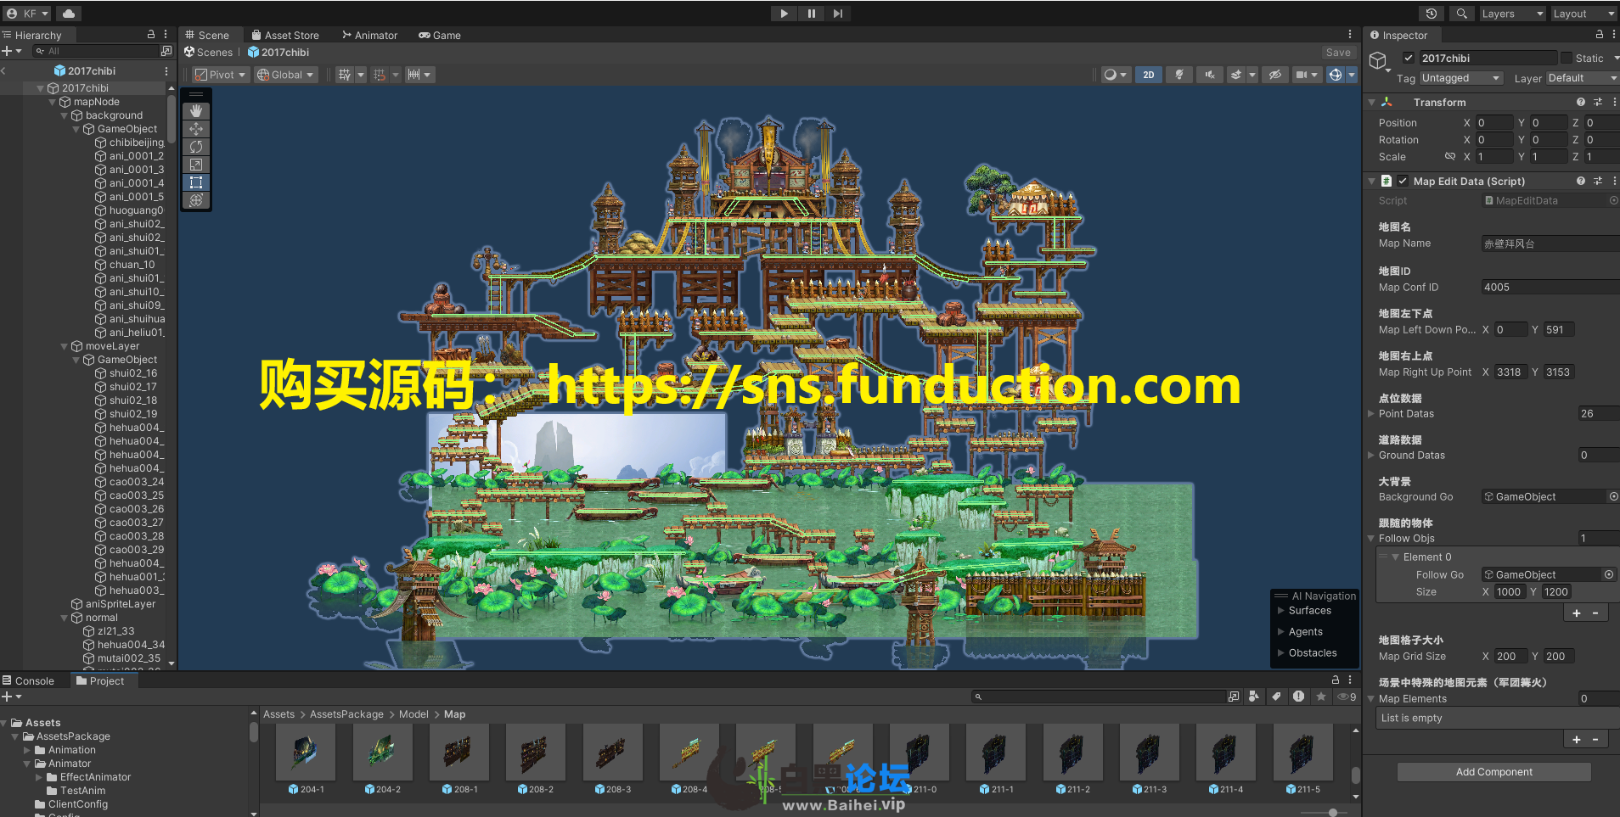Image resolution: width=1620 pixels, height=817 pixels.
Task: Select the Rotate tool in the scene overlay
Action: [196, 147]
